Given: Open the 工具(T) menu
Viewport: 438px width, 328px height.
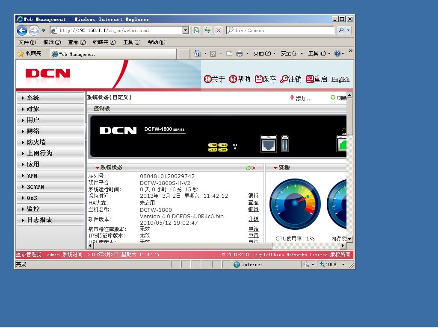Looking at the screenshot, I should tap(132, 42).
